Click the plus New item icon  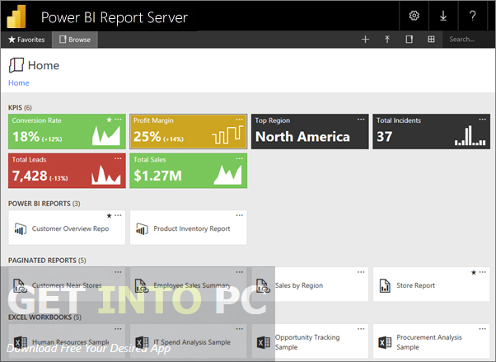[365, 40]
